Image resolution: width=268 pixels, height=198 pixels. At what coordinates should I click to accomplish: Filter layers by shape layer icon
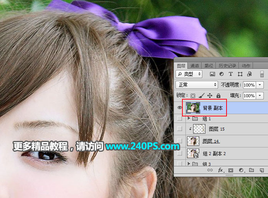240,74
